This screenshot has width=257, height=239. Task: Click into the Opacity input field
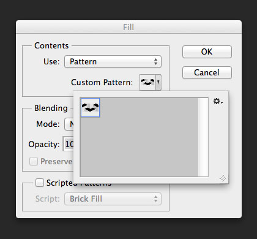[x=69, y=144]
